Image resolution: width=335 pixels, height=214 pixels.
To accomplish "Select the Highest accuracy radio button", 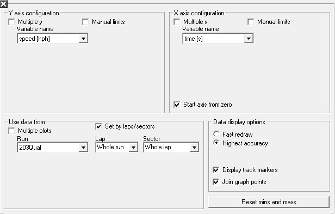I will tap(216, 143).
